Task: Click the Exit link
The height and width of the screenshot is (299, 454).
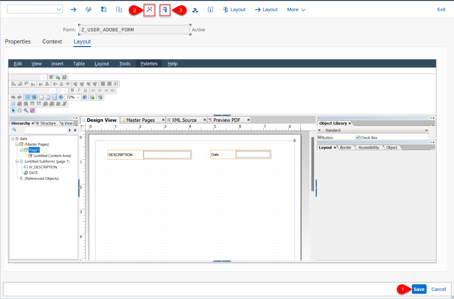Action: coord(441,9)
